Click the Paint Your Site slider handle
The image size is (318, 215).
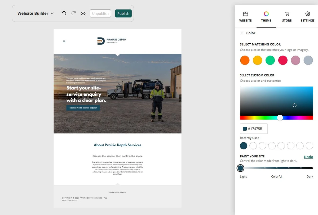tap(240, 168)
